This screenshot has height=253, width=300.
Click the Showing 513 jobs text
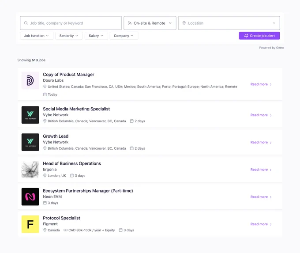(31, 60)
